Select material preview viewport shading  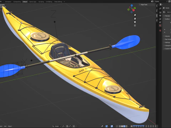pyautogui.click(x=124, y=126)
